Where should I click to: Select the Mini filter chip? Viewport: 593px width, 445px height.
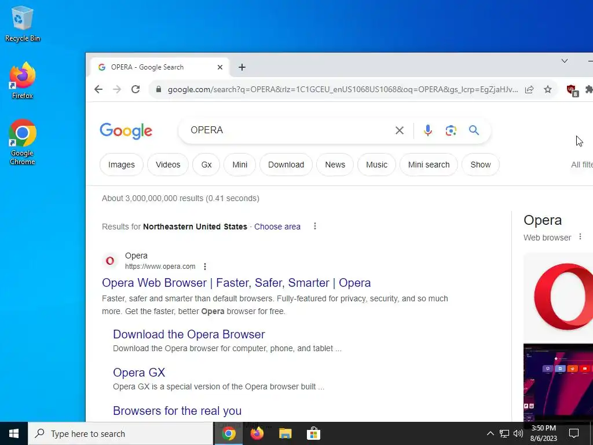coord(240,165)
